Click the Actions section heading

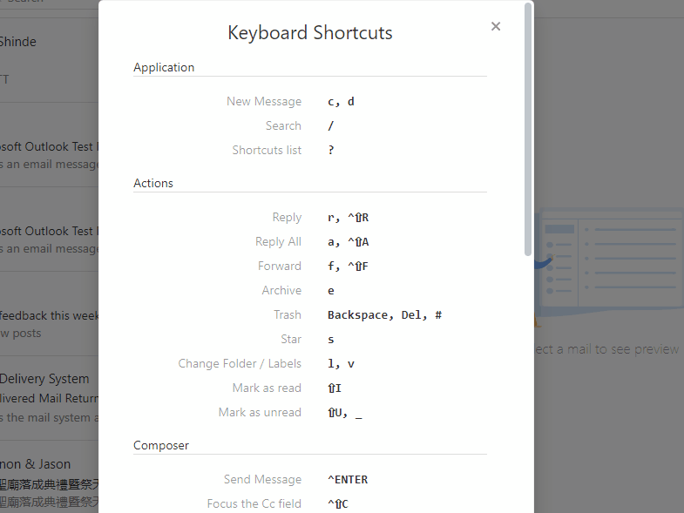click(x=153, y=183)
